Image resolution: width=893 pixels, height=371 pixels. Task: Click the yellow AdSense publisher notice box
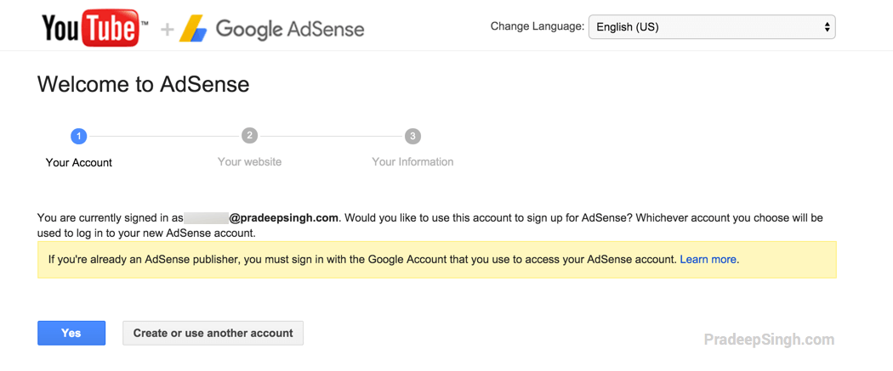click(436, 260)
